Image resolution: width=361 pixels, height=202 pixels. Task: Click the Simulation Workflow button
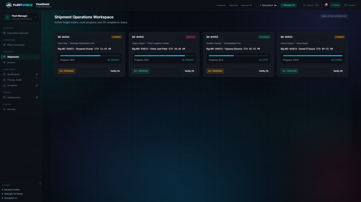(334, 16)
